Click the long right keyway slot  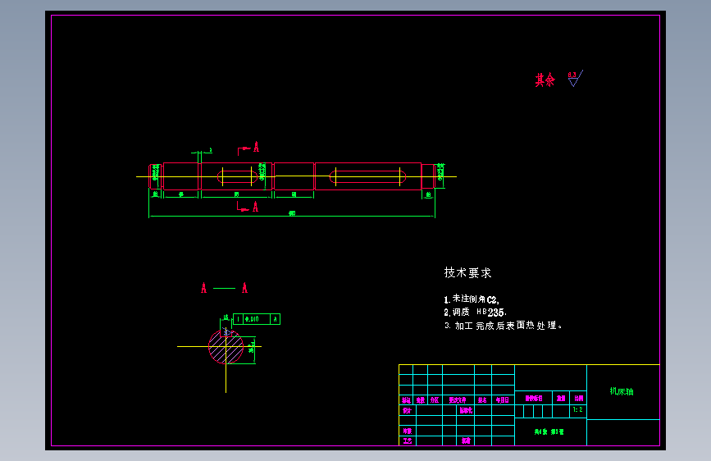coord(367,176)
